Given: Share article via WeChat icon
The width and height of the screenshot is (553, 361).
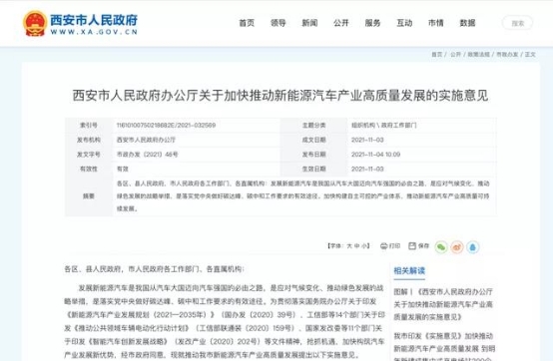Looking at the screenshot, I should (x=441, y=247).
